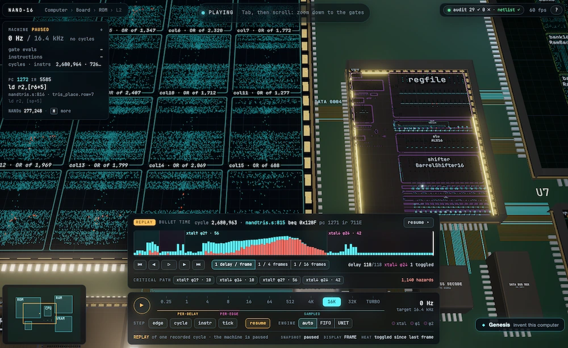Screen dimensions: 568x348
Task: Click ROM block in minimap
Action: coord(28,308)
